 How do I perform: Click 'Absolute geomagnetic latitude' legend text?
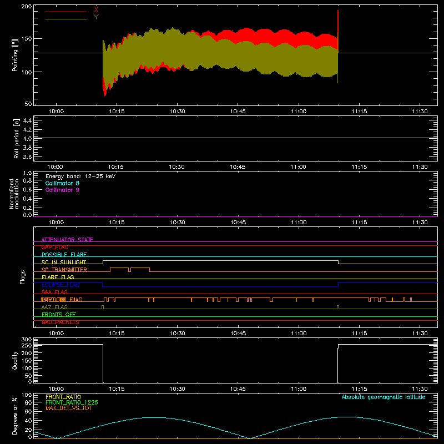(384, 397)
